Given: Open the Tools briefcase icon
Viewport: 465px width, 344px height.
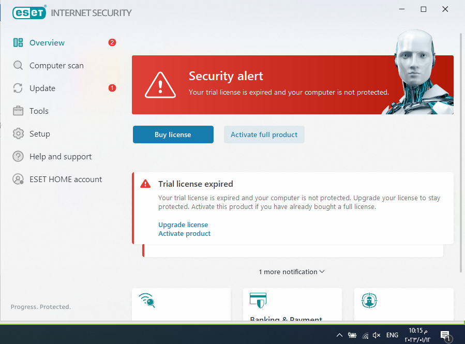Looking at the screenshot, I should [x=18, y=111].
